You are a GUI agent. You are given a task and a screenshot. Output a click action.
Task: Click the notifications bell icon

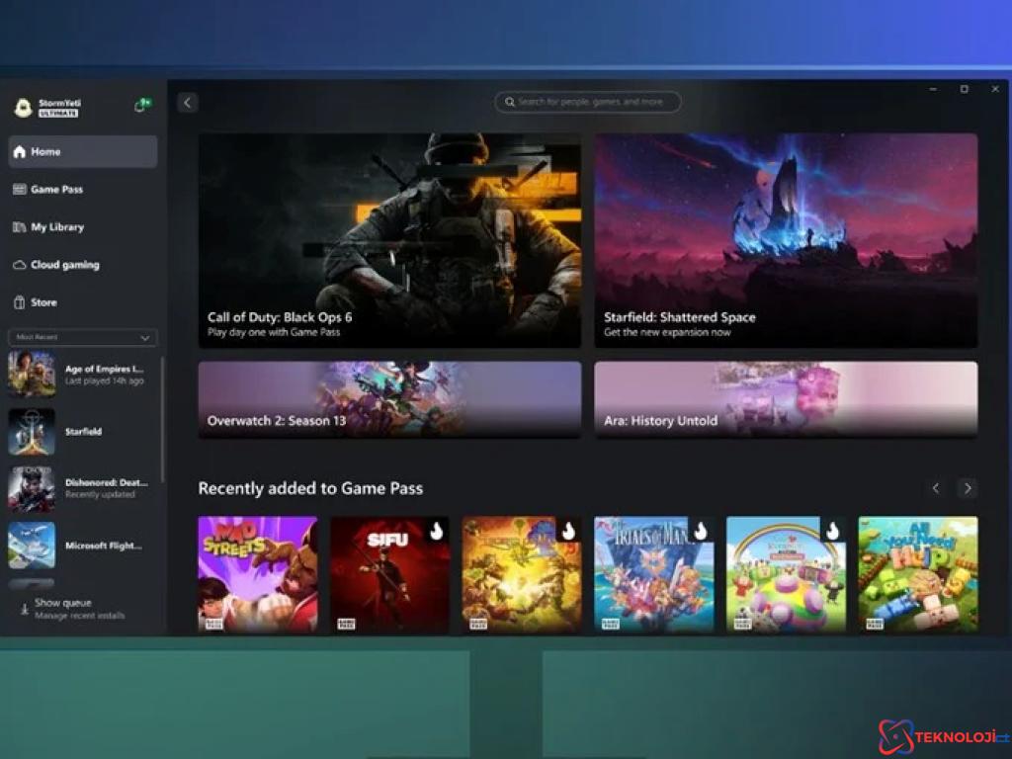(x=141, y=107)
